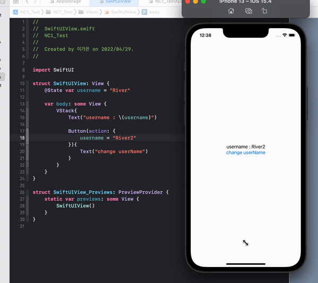Click struct SwiftUIView_Previews declaration line

tap(101, 192)
